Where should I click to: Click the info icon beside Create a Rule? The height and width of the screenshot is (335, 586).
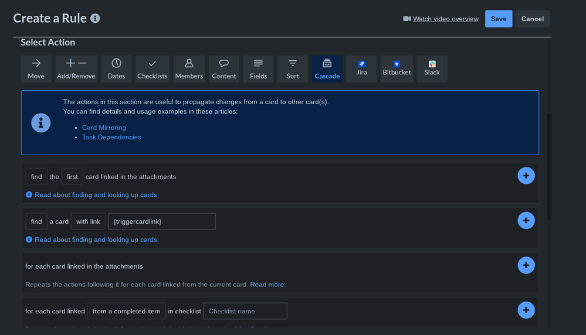click(95, 18)
